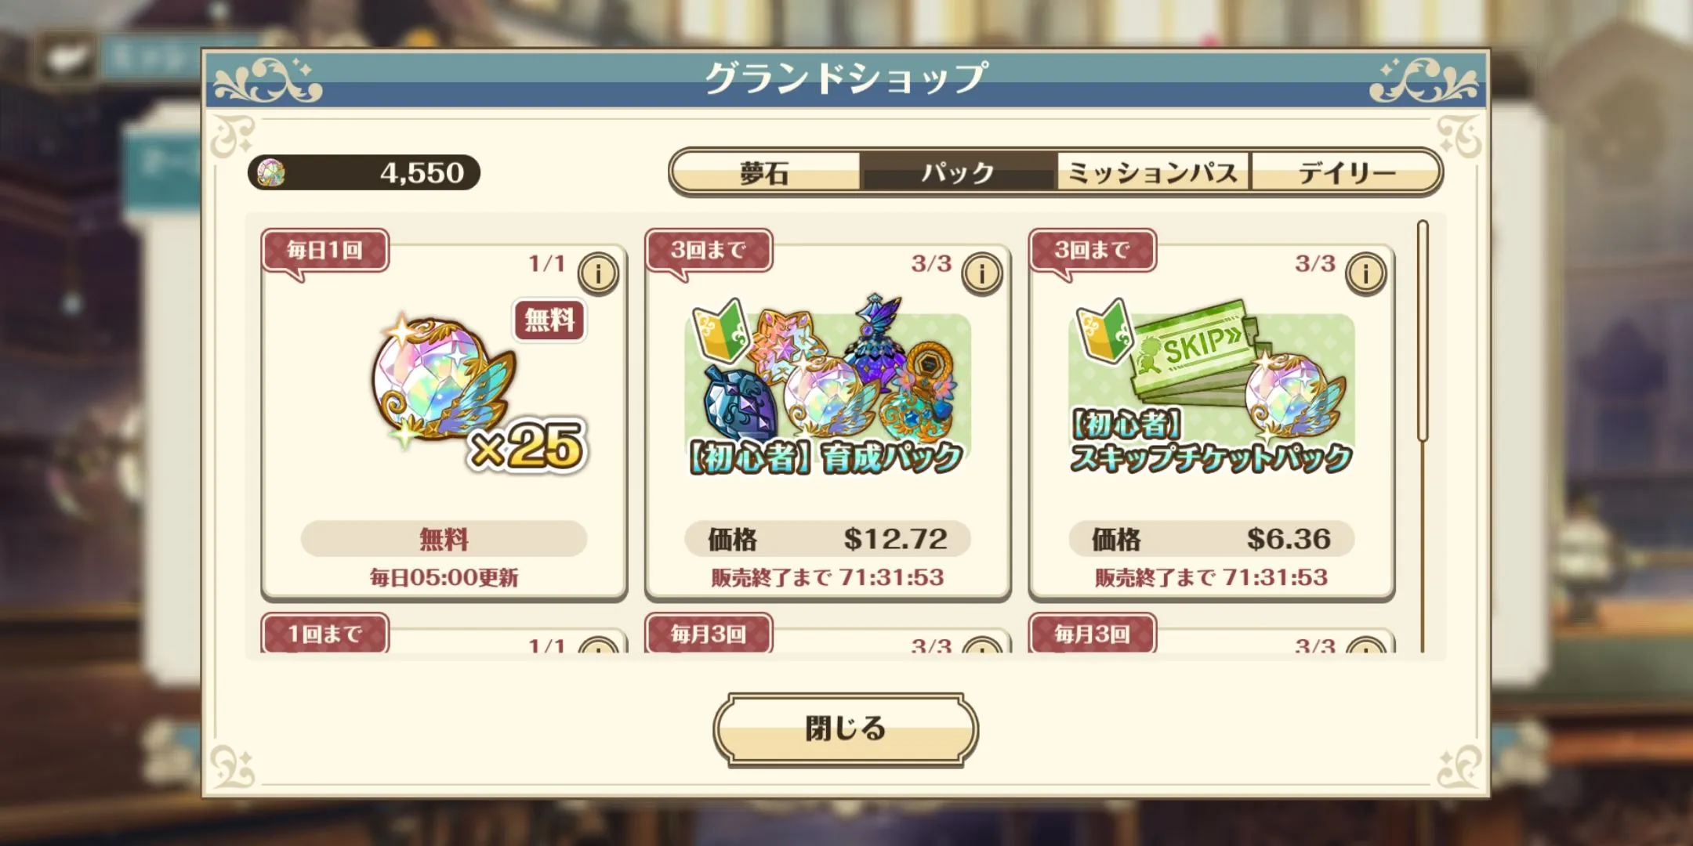Open info icon on lower-middle 毎月3回 pack

point(982,646)
